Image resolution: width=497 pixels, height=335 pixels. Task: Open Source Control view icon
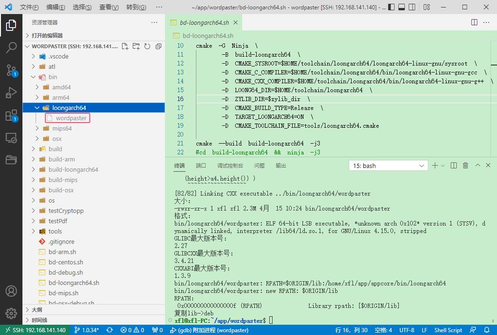click(x=11, y=70)
